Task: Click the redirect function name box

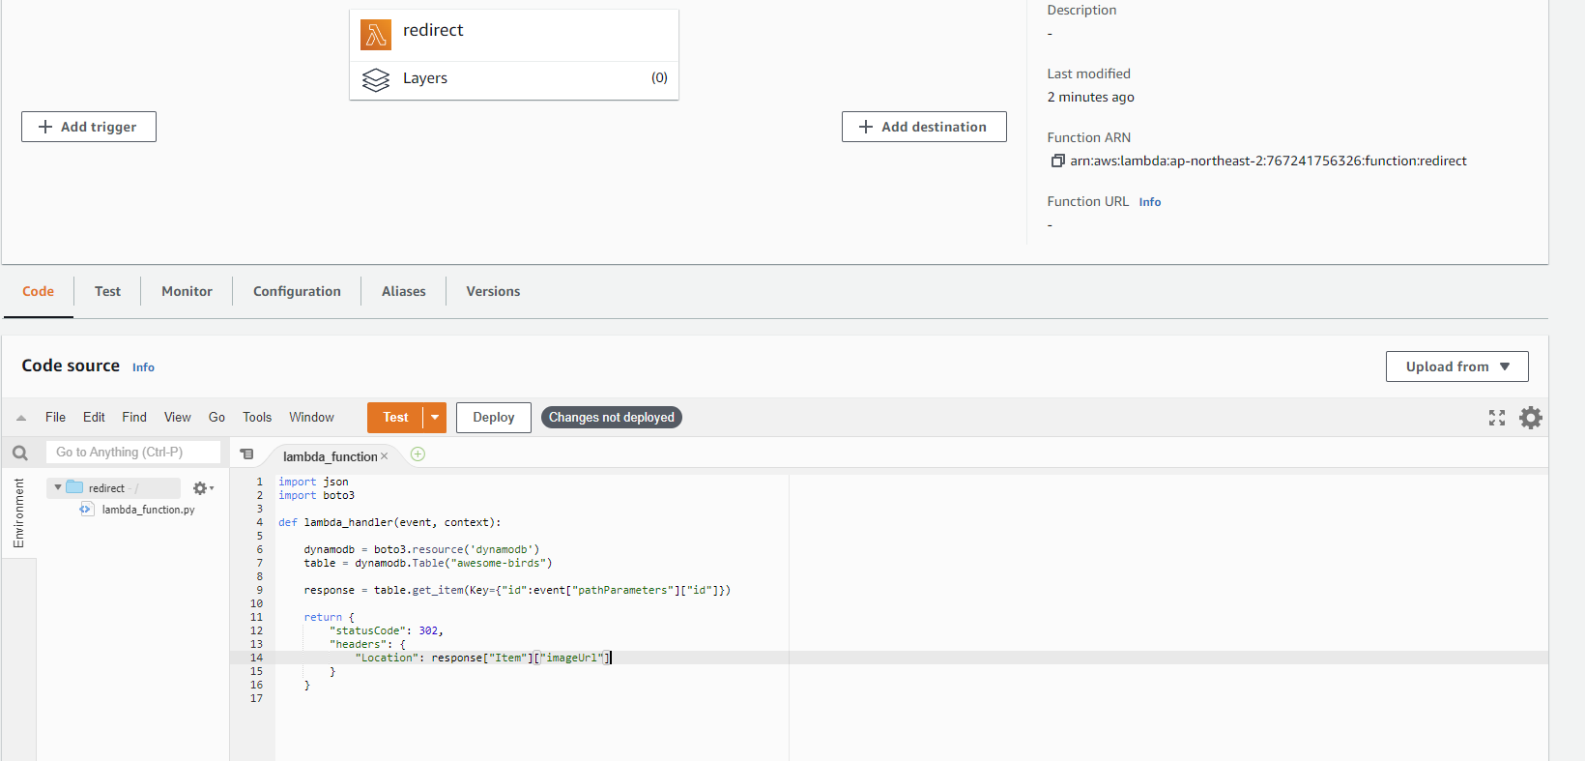Action: tap(514, 35)
